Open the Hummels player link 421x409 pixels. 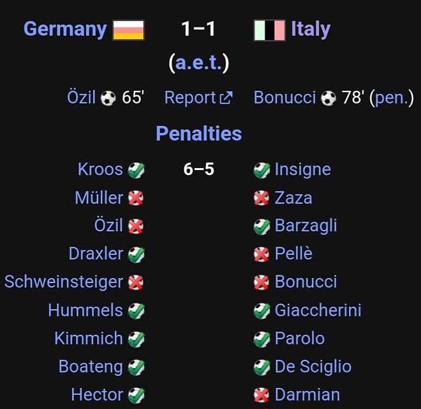pyautogui.click(x=85, y=310)
